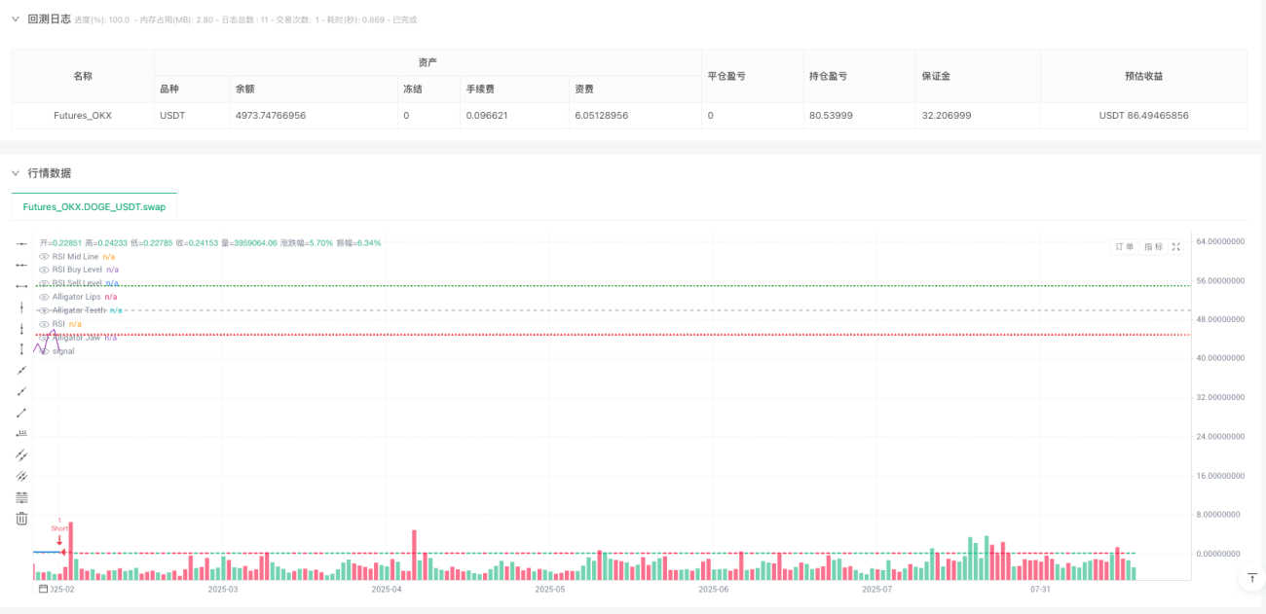Activate the parallel channel drawing tool
This screenshot has height=614, width=1266.
[x=21, y=454]
